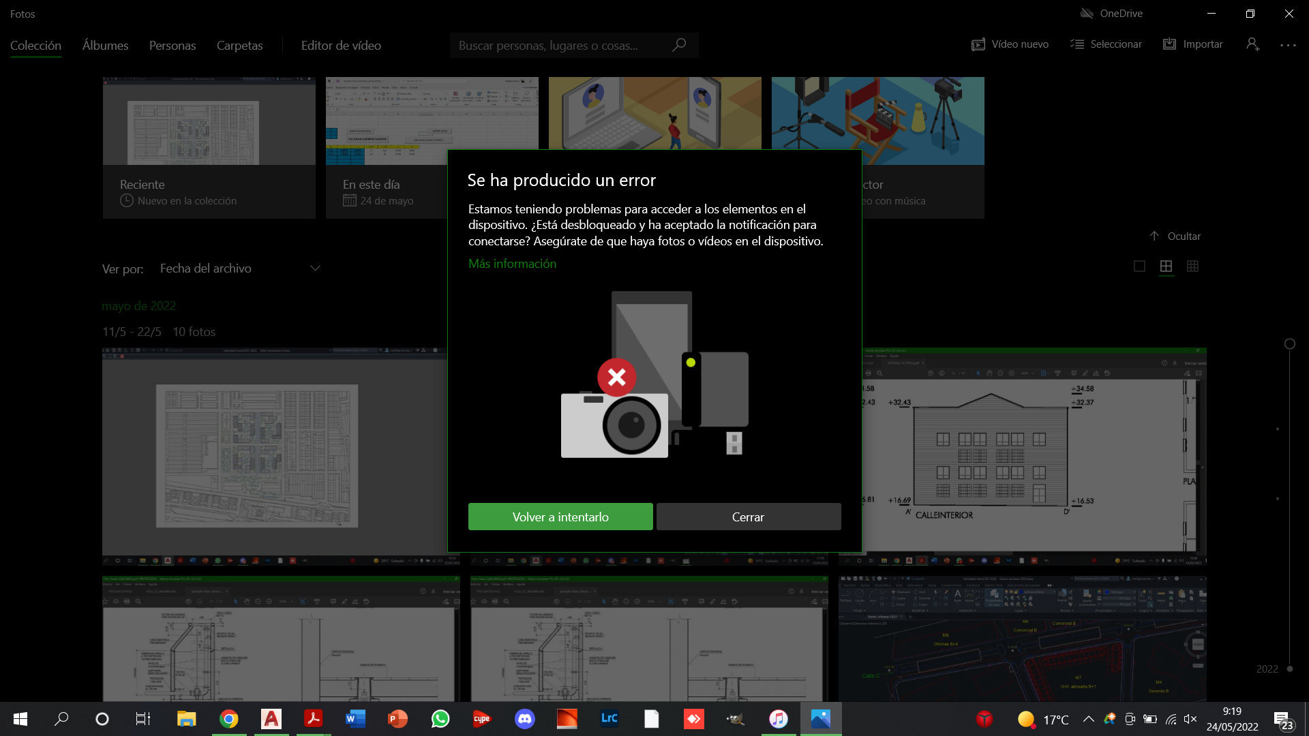The width and height of the screenshot is (1309, 736).
Task: Show hidden system tray icons
Action: (1089, 719)
